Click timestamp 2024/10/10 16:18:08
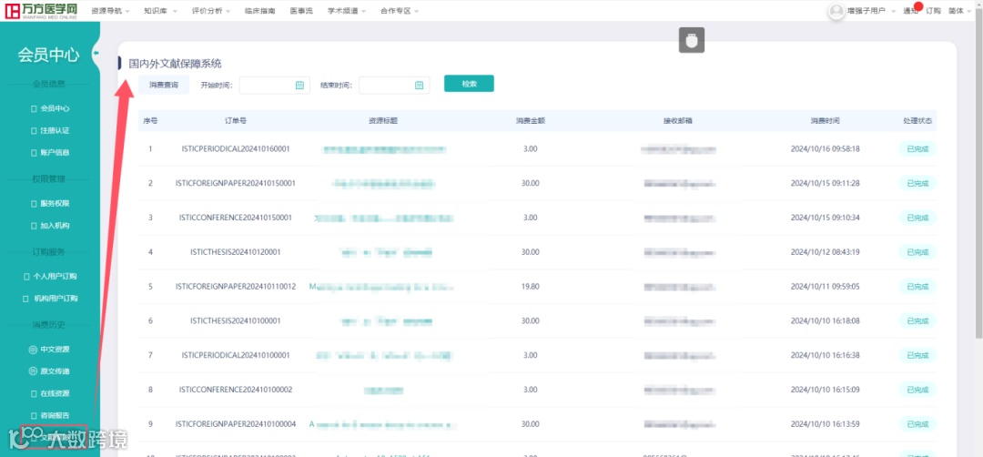This screenshot has height=457, width=983. [825, 321]
